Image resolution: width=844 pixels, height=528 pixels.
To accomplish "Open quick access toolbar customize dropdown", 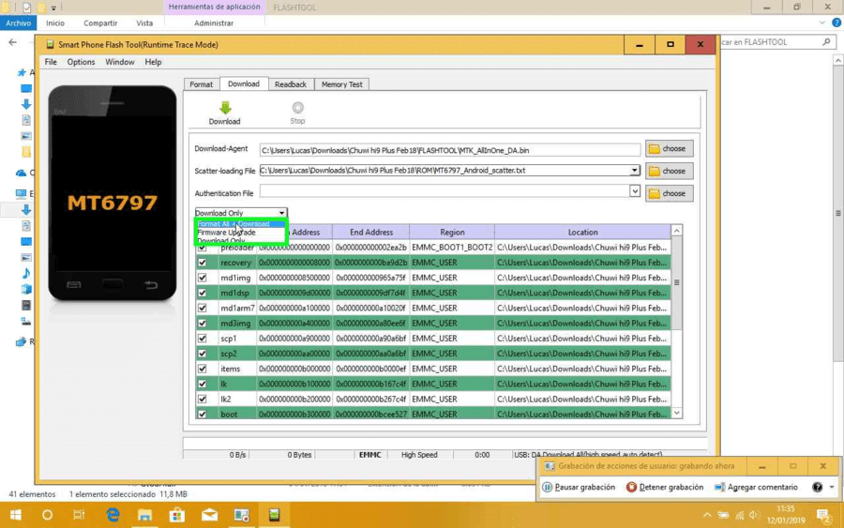I will (53, 8).
